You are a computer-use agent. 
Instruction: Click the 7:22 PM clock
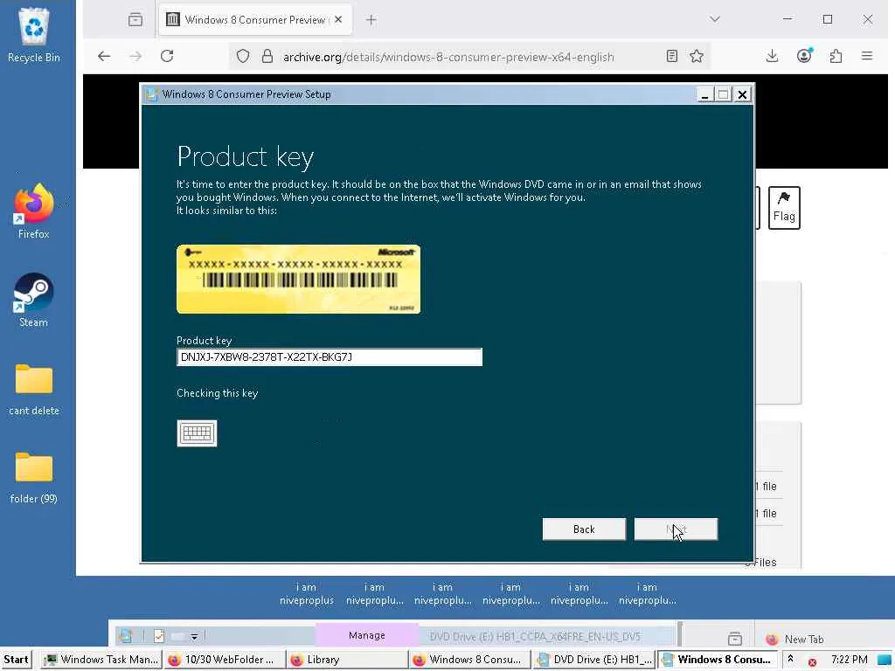[850, 660]
